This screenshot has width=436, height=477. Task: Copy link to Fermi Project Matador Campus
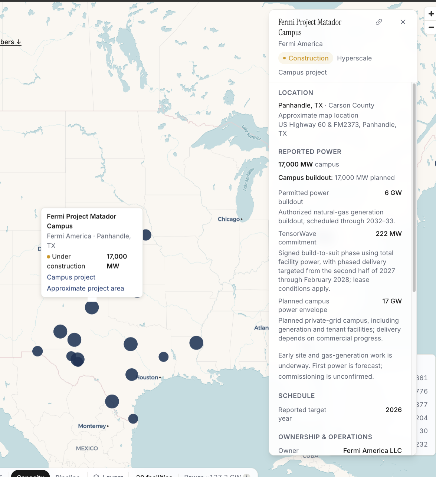379,22
